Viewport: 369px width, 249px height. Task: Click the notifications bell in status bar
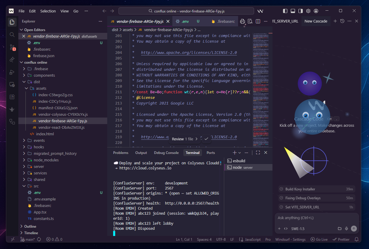coord(357,239)
